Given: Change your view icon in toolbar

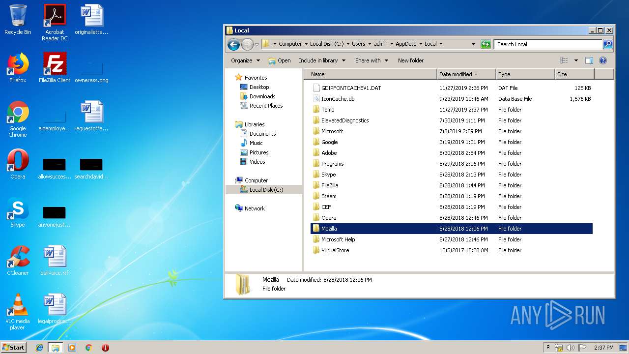Looking at the screenshot, I should [x=564, y=60].
